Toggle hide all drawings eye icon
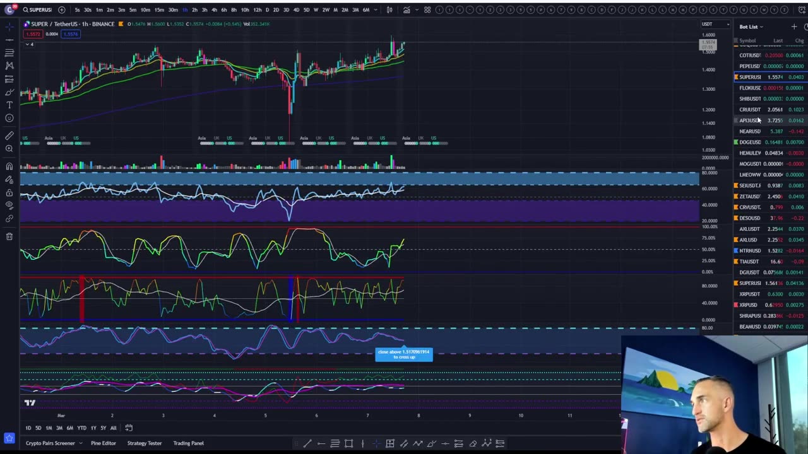Screen dimensions: 808x454 (x=9, y=205)
